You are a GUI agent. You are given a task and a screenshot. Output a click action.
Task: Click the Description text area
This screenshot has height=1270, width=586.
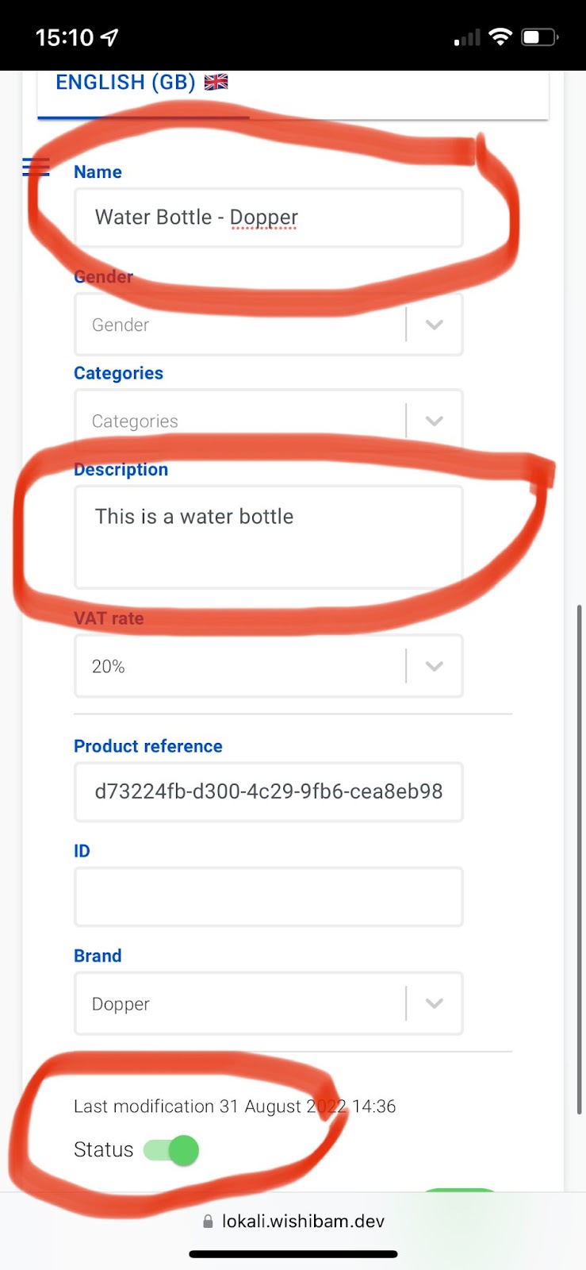point(269,537)
